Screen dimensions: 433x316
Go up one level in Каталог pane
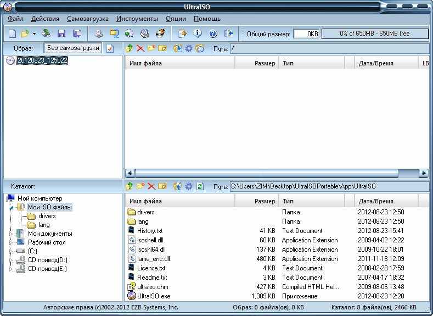tap(129, 186)
